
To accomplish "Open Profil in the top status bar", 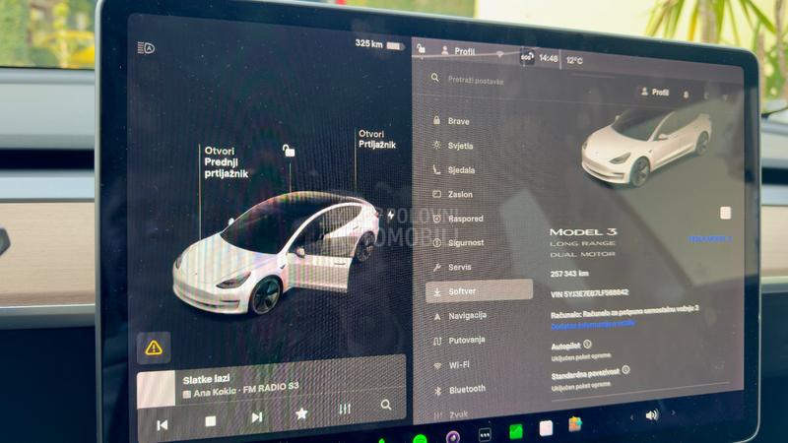I will [458, 51].
